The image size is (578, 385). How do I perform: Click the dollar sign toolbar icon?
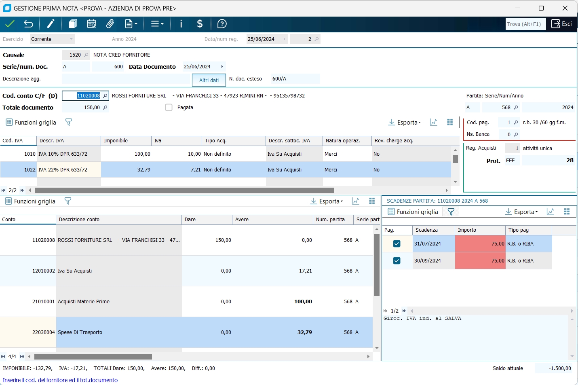[200, 24]
